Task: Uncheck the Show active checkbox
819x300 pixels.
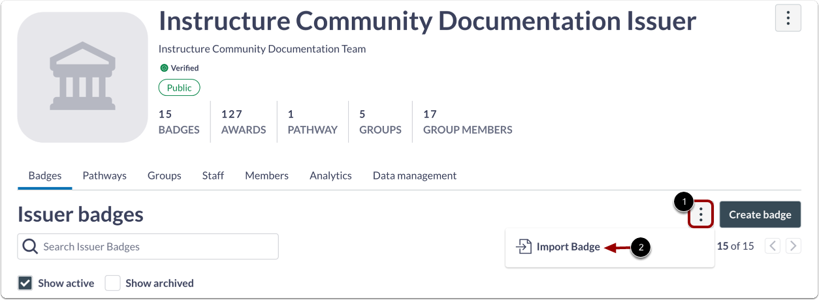Action: click(25, 283)
